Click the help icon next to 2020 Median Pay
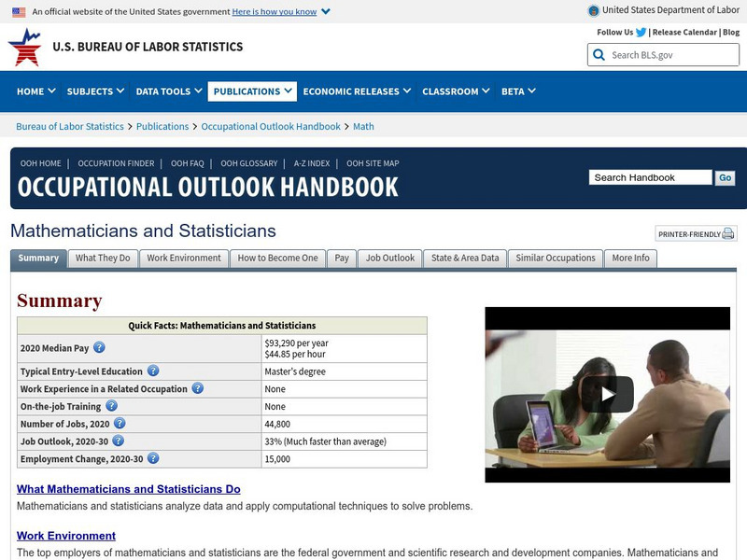 (100, 347)
